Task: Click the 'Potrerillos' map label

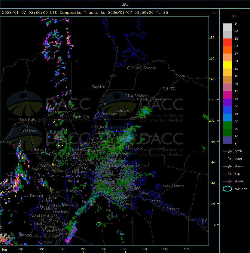Action: click(x=50, y=166)
